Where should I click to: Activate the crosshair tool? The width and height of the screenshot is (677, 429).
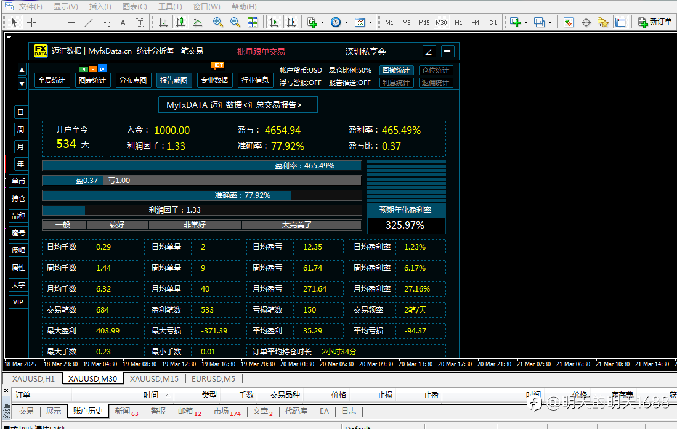[31, 22]
